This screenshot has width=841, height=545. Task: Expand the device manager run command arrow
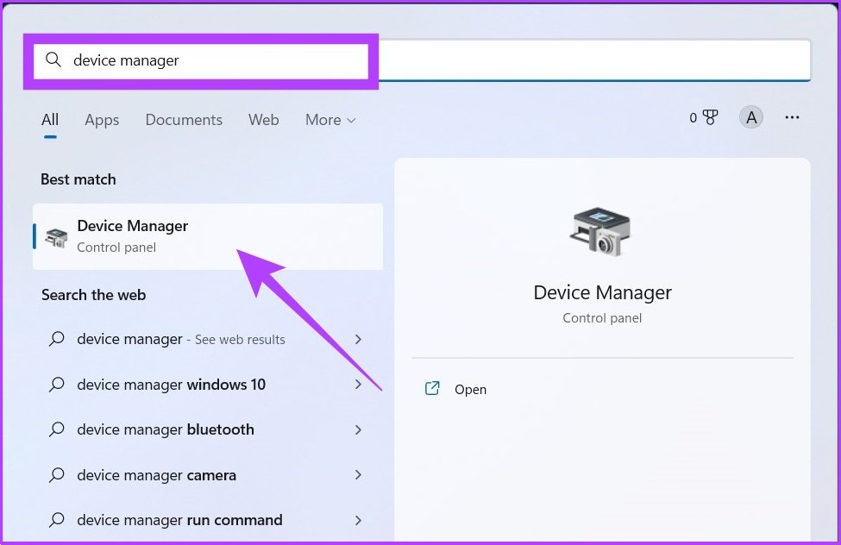pos(359,520)
